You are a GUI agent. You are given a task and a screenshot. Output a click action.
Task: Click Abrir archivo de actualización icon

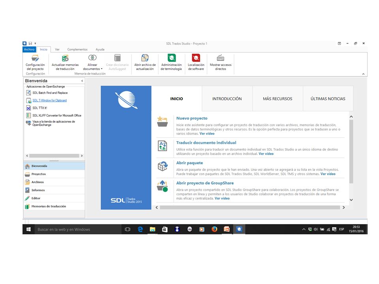(x=145, y=58)
